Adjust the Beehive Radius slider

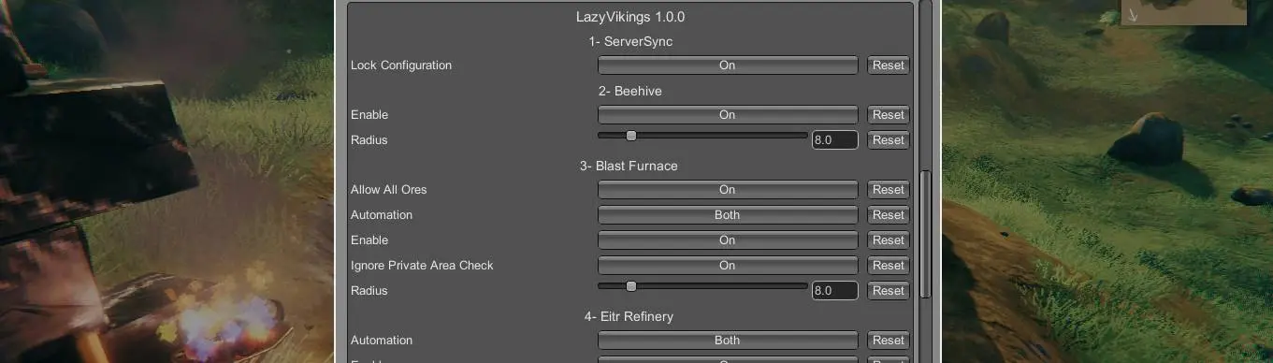pyautogui.click(x=702, y=136)
